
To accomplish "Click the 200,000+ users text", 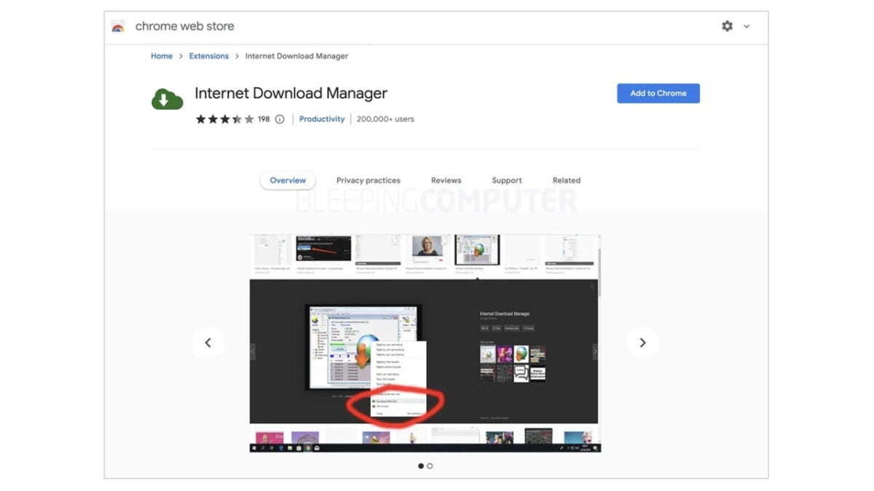I will tap(385, 119).
